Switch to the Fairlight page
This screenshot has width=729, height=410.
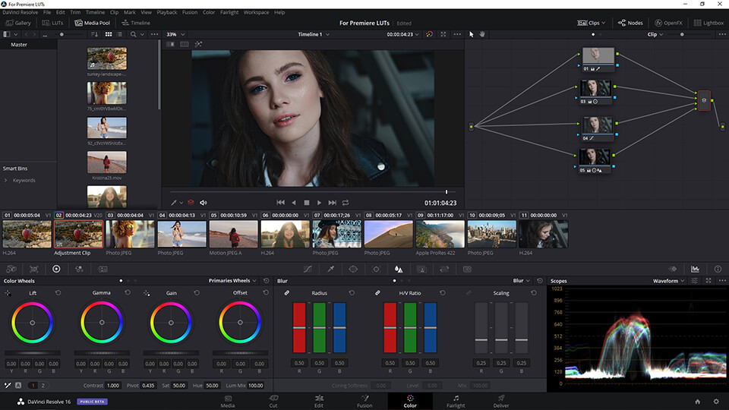[456, 400]
